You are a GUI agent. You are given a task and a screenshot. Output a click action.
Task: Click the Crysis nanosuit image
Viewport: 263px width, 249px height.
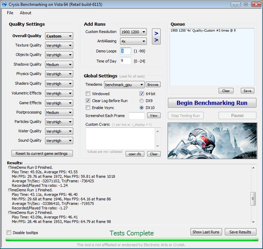click(212, 141)
